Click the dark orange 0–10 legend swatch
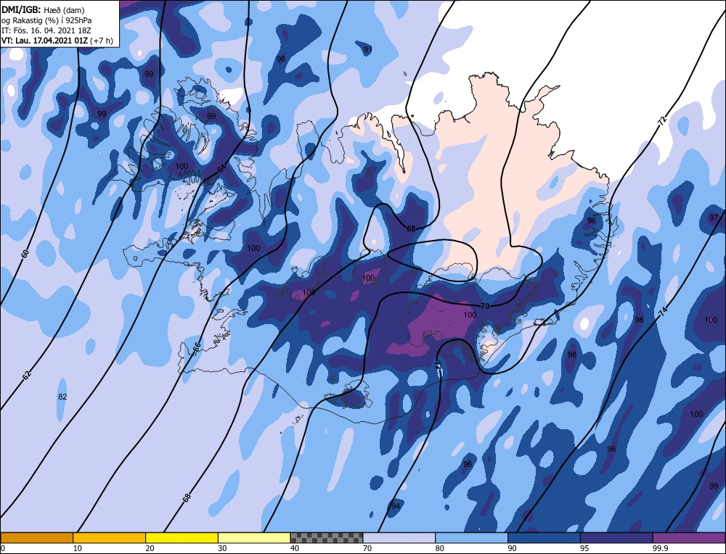The image size is (726, 554). click(36, 537)
